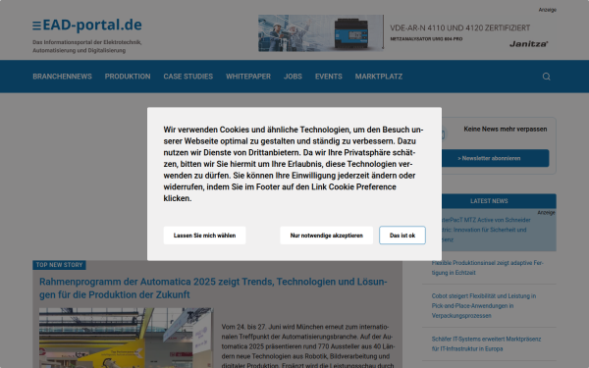Open the 'Cobot steigert Flexibilität' news link
This screenshot has height=368, width=589.
click(x=484, y=305)
